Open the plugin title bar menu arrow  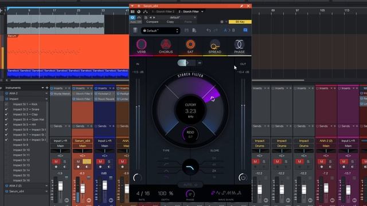point(132,6)
